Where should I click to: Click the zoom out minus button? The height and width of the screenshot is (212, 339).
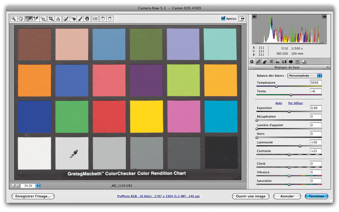13,186
